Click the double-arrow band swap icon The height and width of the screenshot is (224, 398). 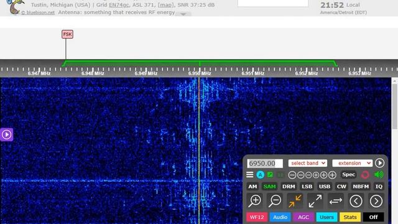click(336, 201)
